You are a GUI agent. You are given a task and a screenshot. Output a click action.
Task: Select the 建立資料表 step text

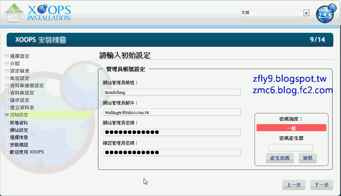22,107
